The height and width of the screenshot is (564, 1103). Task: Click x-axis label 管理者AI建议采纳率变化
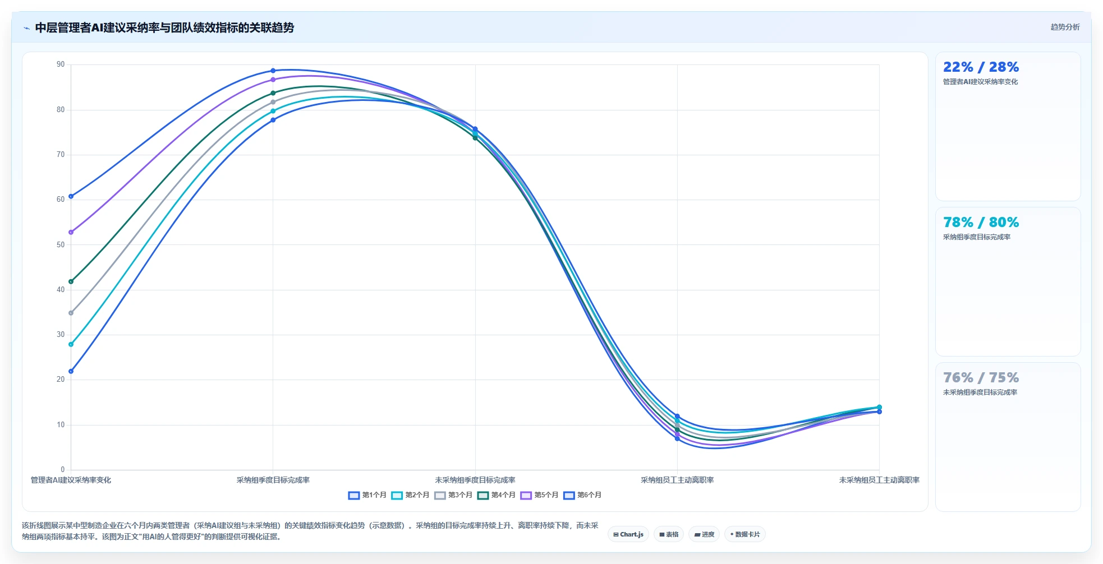tap(71, 480)
